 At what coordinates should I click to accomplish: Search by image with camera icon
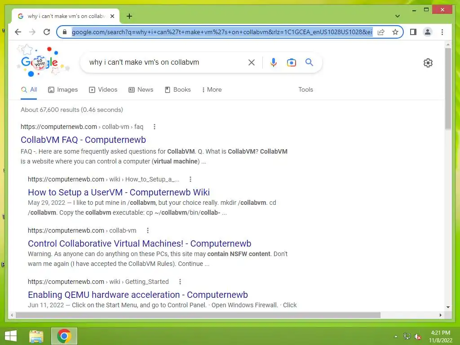click(291, 62)
